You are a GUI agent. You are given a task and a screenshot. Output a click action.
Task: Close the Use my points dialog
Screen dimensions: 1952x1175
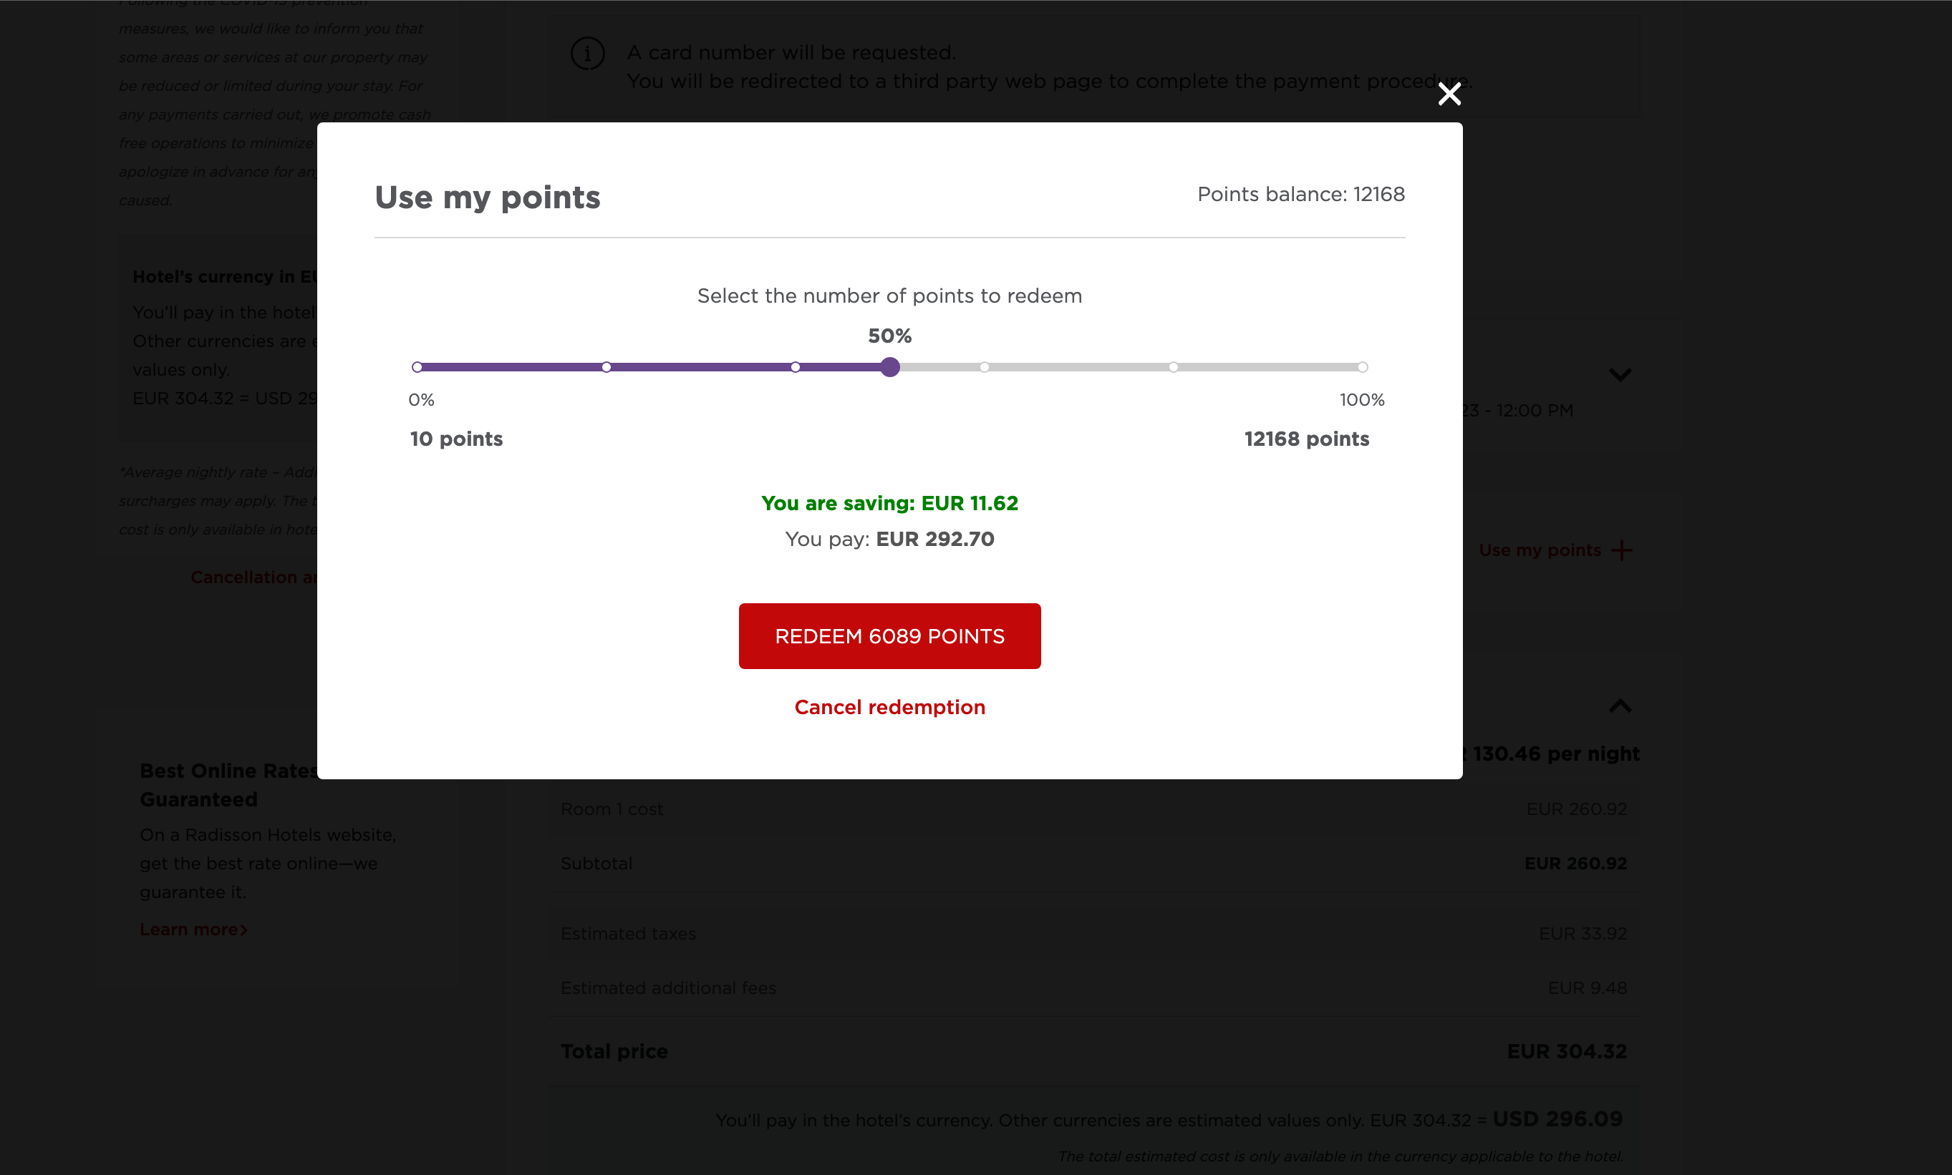(1449, 94)
